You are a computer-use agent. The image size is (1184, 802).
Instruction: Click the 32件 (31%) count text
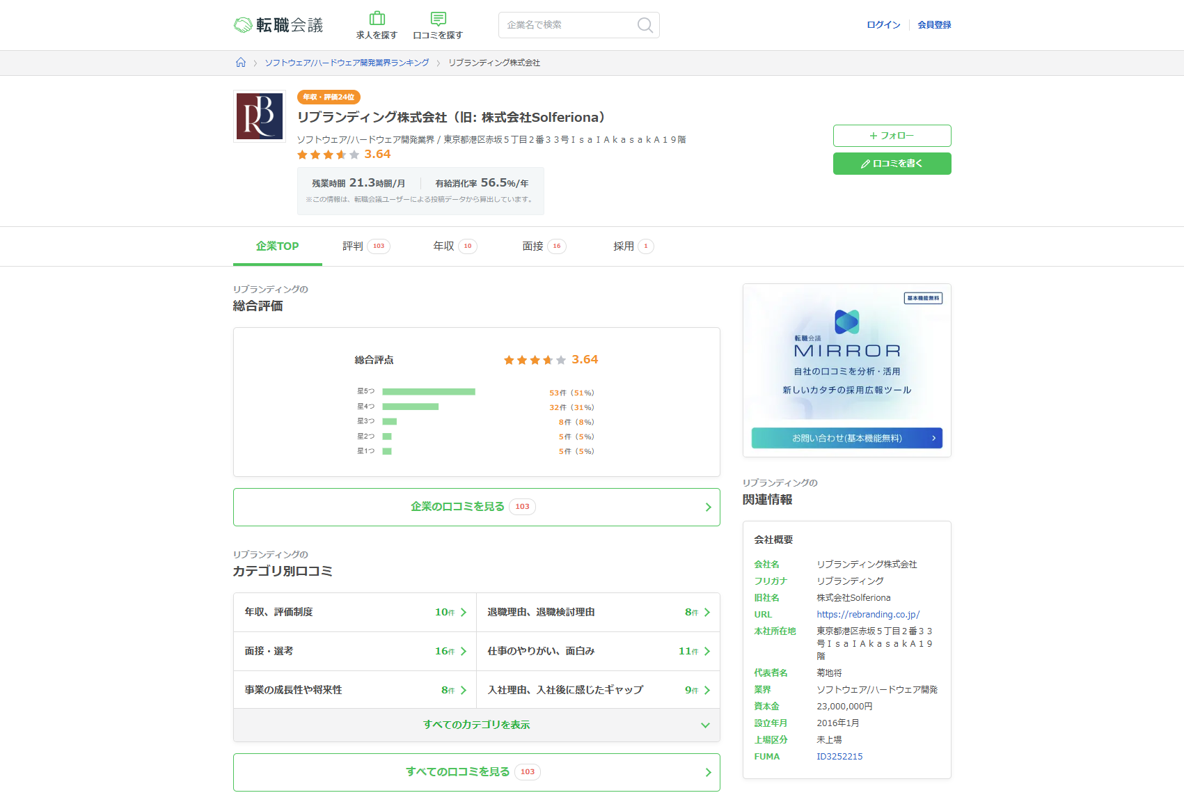tap(571, 407)
